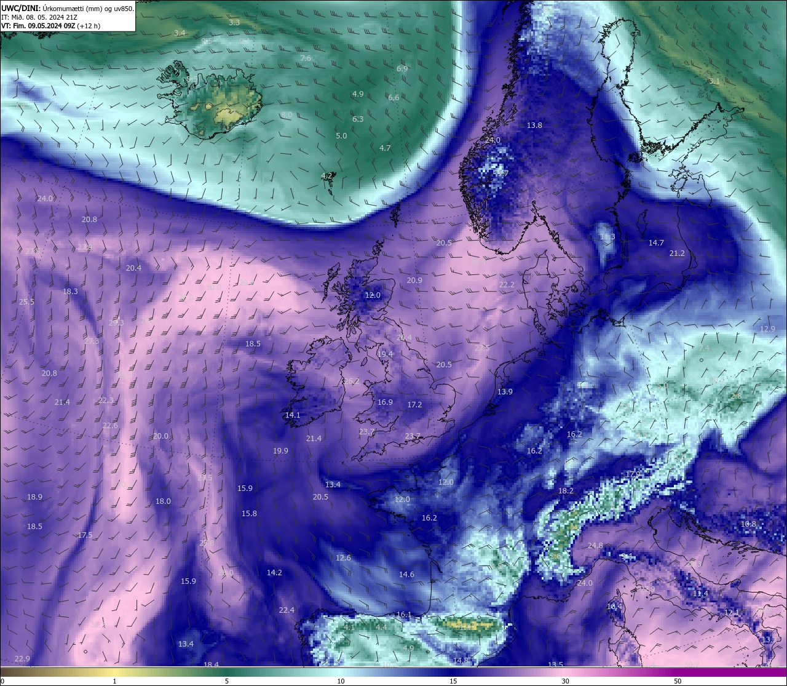
Task: Click the map value '16.9' over Wales
Action: (385, 402)
